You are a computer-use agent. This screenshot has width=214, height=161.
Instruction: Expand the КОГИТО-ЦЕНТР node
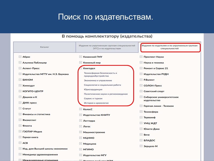(20, 91)
